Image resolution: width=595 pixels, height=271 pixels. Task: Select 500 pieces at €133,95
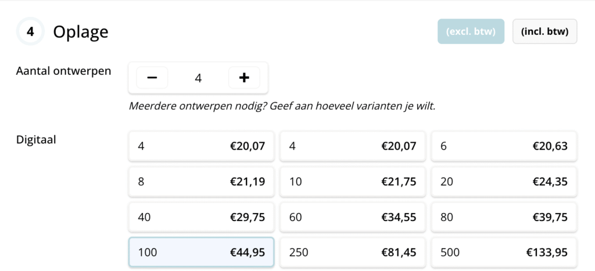(504, 252)
